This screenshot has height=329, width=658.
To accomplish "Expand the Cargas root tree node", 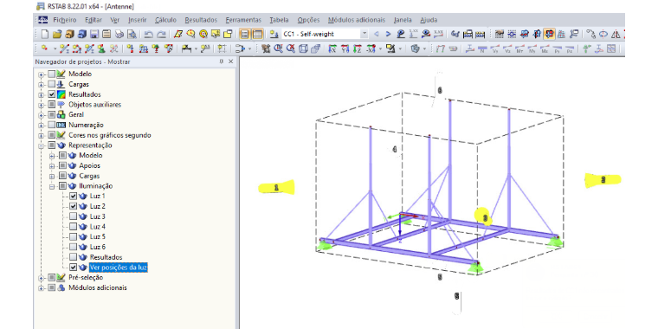I will point(42,85).
